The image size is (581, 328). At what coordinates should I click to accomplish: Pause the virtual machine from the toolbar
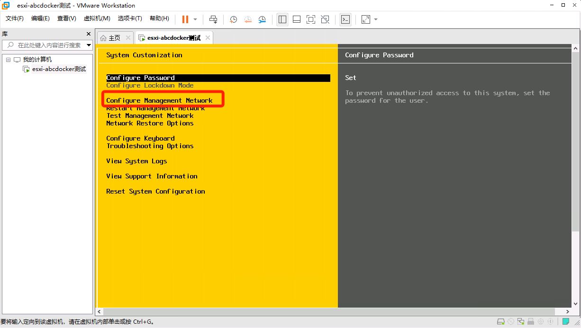click(185, 19)
